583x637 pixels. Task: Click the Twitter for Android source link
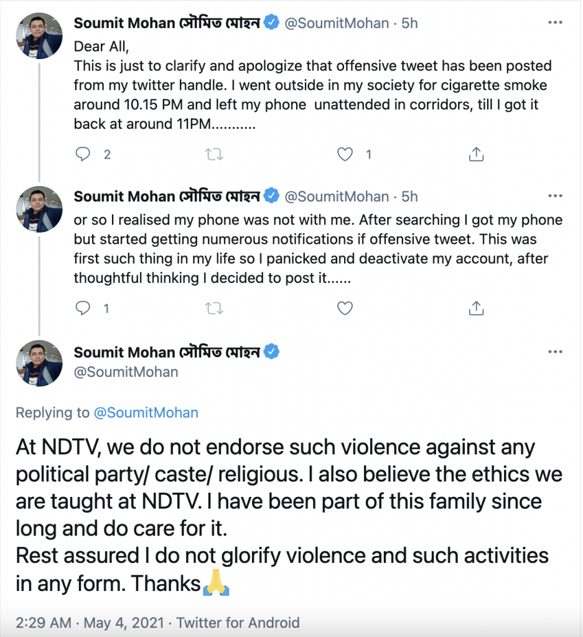(238, 622)
